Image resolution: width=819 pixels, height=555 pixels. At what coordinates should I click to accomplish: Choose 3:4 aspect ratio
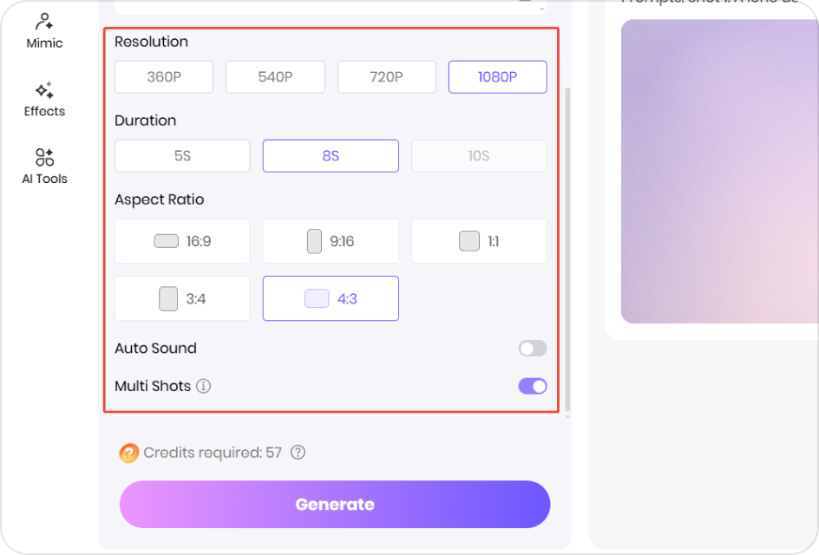pyautogui.click(x=181, y=298)
